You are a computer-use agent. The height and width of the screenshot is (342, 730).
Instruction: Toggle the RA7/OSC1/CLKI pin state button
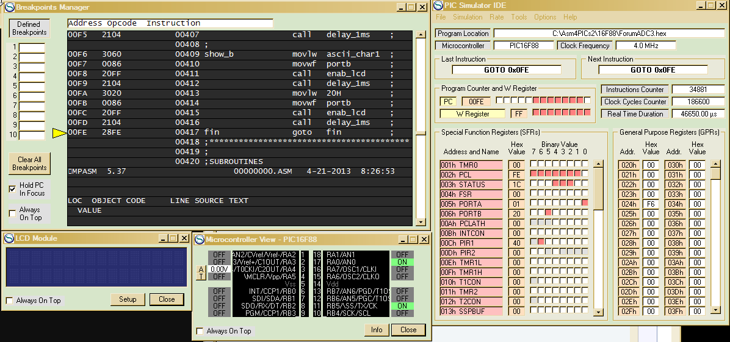(402, 269)
